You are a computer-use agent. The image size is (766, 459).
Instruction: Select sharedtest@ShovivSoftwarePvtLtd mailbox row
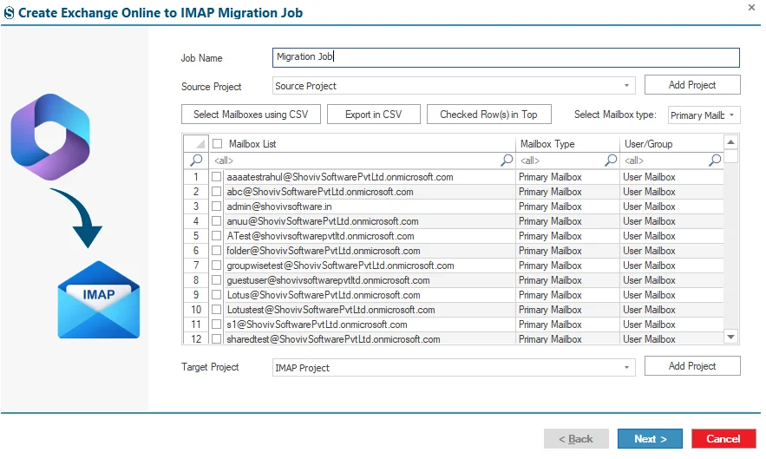click(x=453, y=338)
